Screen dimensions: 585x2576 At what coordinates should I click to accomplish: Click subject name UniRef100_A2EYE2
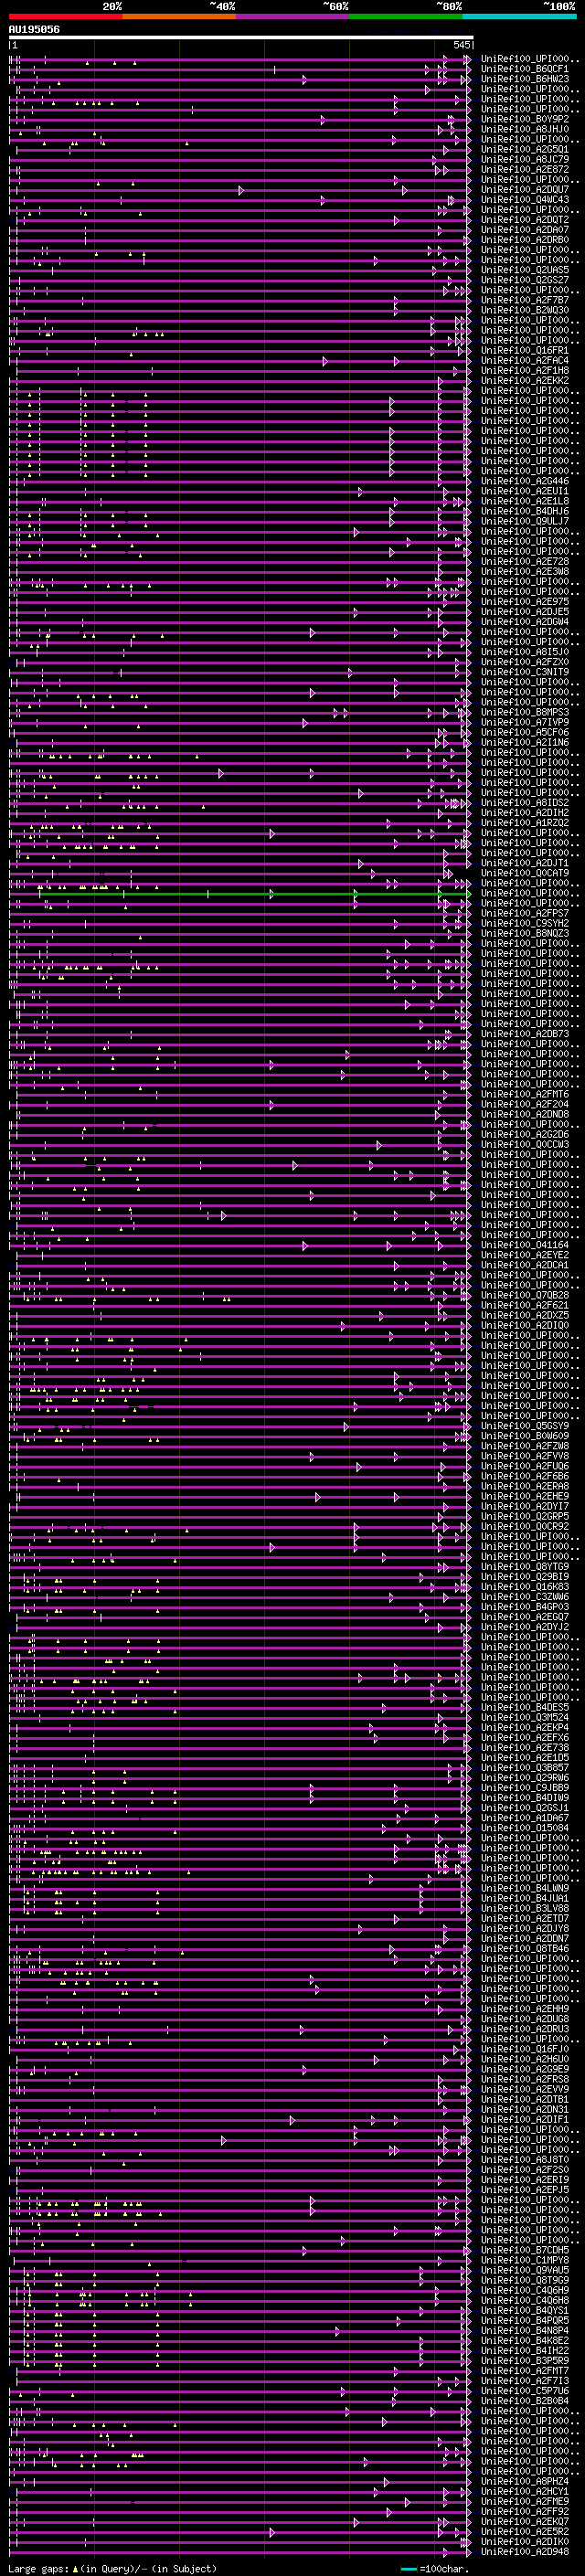(525, 1255)
